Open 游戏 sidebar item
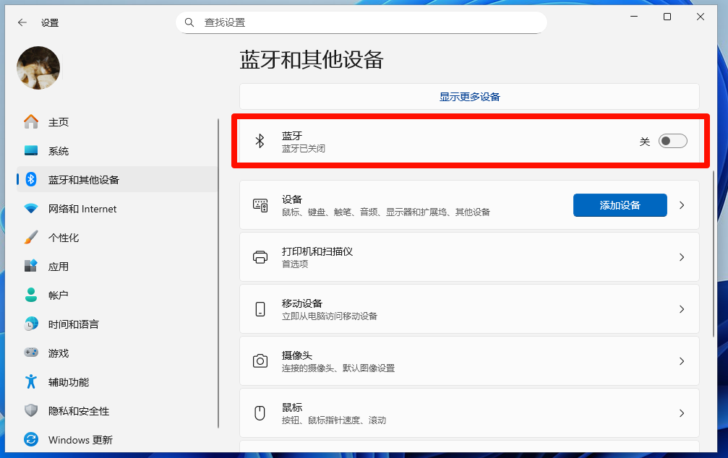The height and width of the screenshot is (458, 728). (x=117, y=353)
